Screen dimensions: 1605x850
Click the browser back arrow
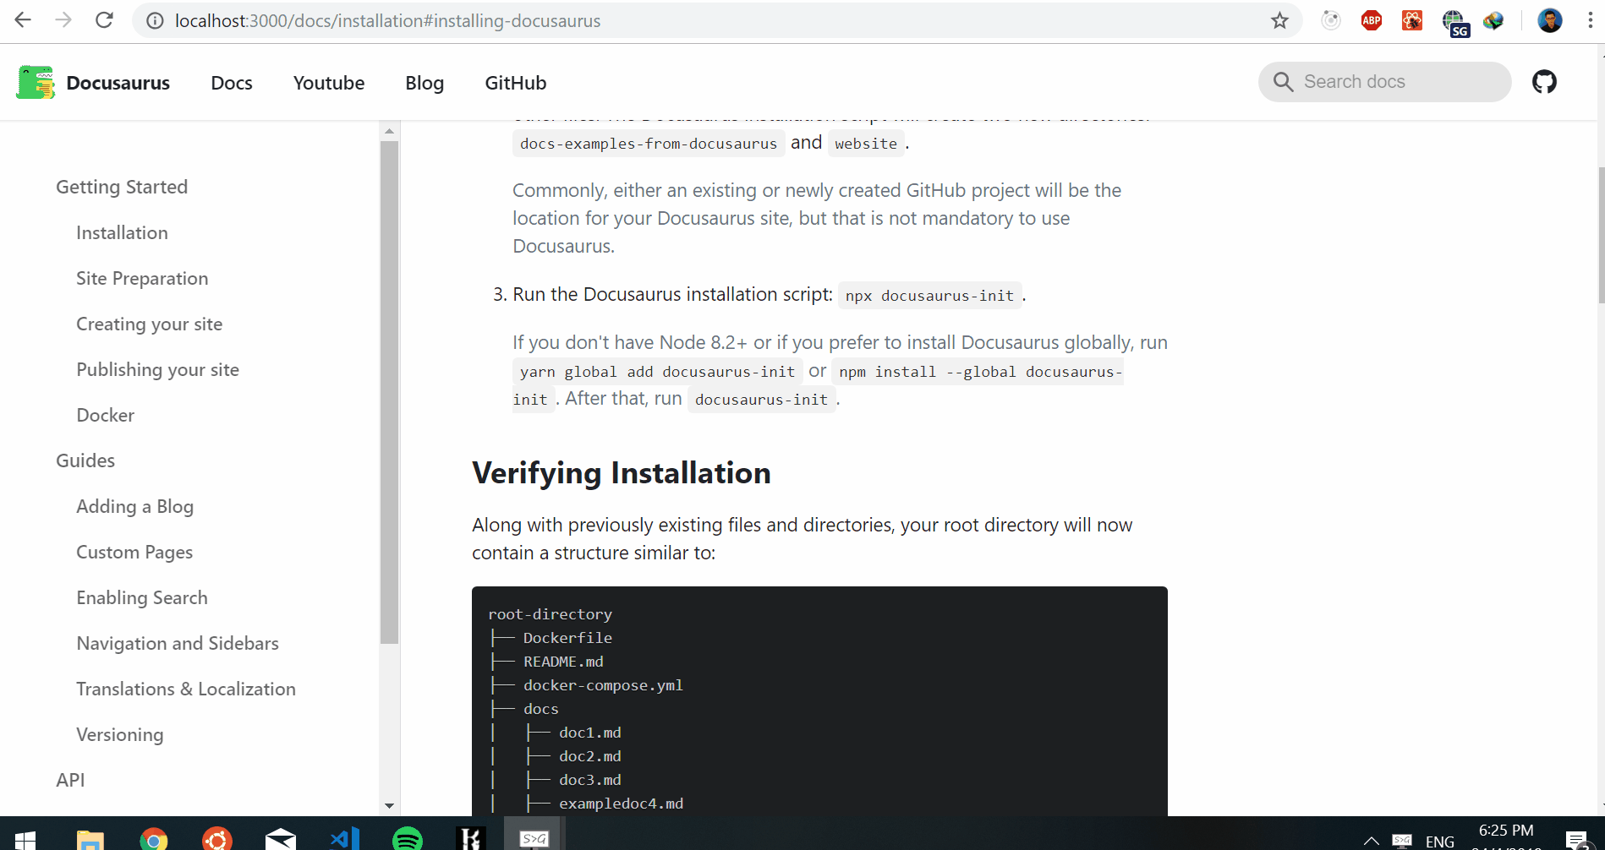tap(23, 20)
